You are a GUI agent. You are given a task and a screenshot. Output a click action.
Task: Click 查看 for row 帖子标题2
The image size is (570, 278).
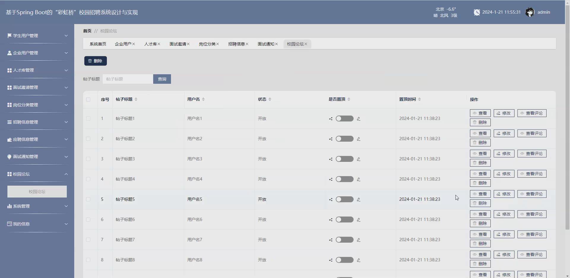click(480, 133)
